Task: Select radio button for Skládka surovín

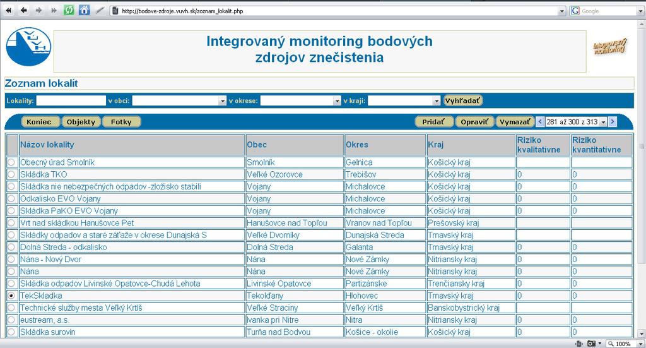Action: 11,332
